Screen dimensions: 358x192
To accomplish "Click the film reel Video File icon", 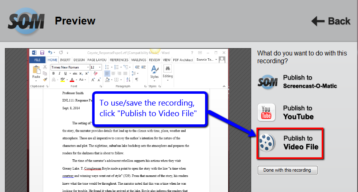I will [x=267, y=143].
